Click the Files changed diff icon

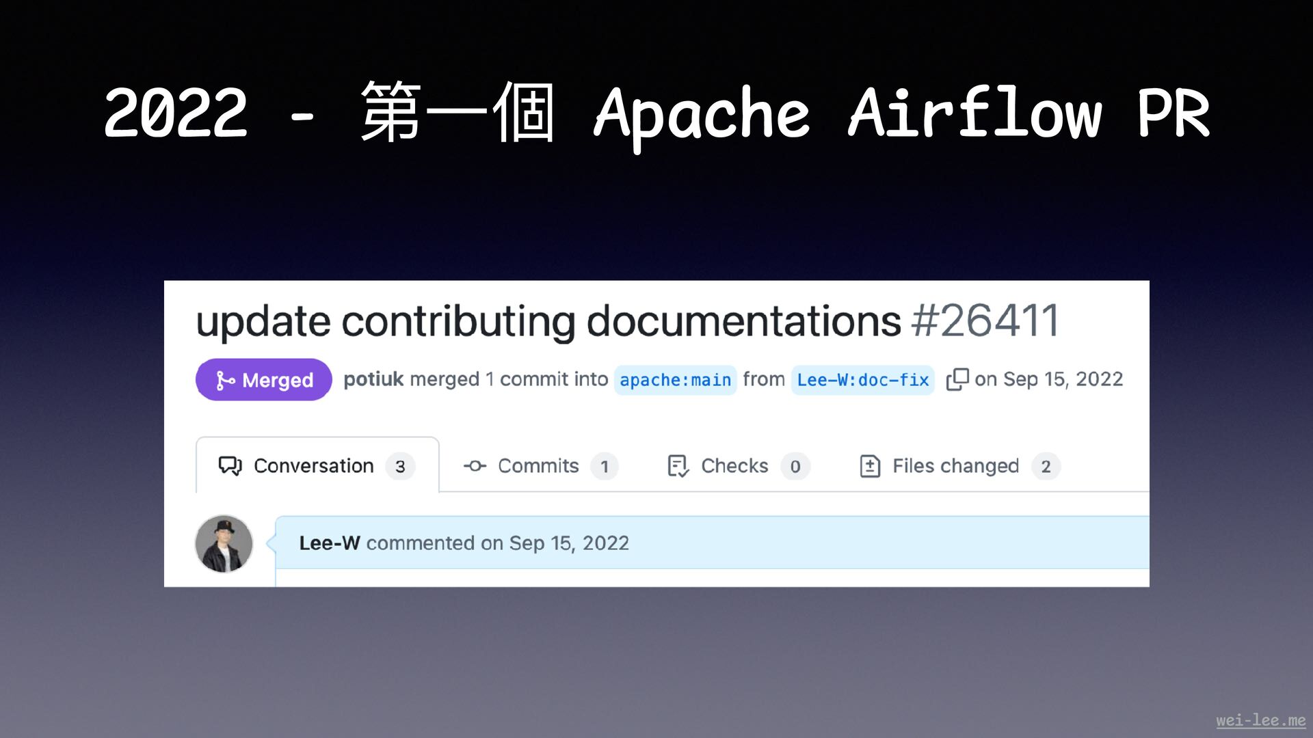[x=870, y=466]
